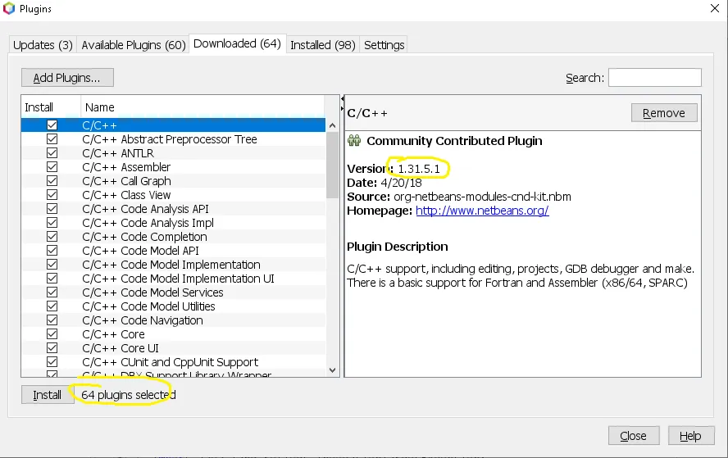The image size is (728, 458).
Task: Uncheck C/C++ Code Model Implementation checkbox
Action: [52, 264]
